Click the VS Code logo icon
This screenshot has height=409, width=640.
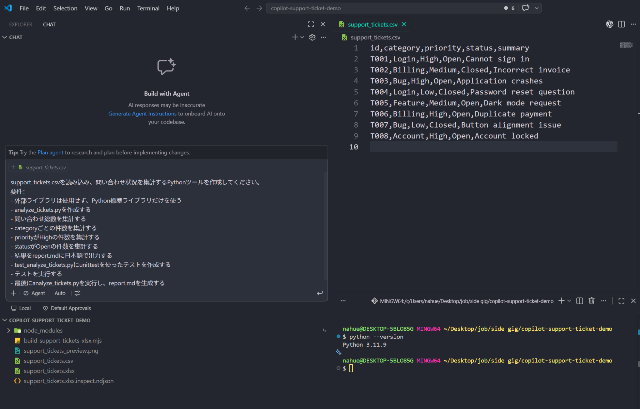pyautogui.click(x=8, y=8)
